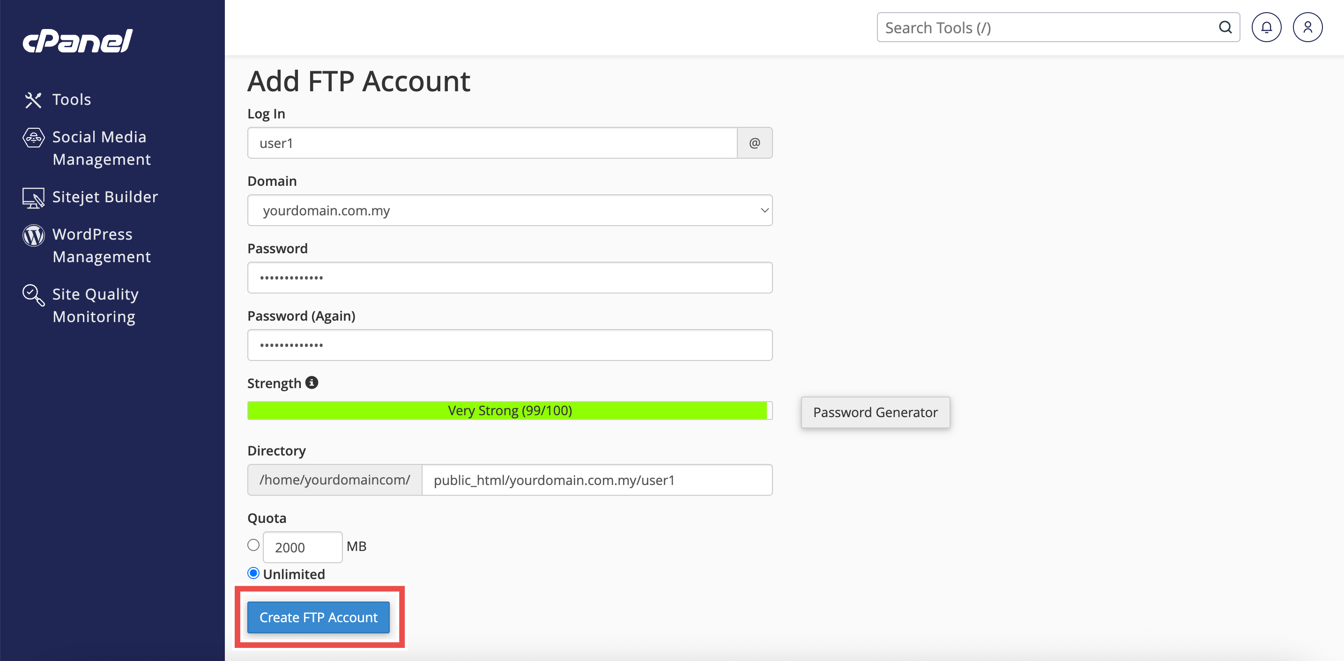Click the MB unit label
The width and height of the screenshot is (1344, 661).
(356, 546)
